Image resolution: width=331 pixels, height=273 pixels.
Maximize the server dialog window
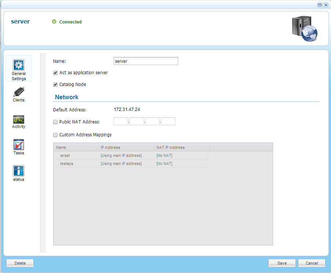point(320,5)
